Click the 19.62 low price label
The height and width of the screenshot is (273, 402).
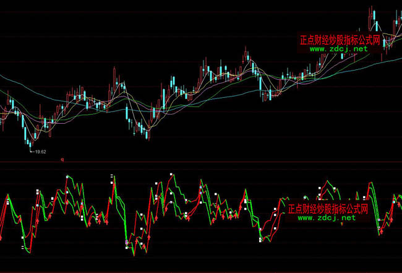[x=41, y=151]
